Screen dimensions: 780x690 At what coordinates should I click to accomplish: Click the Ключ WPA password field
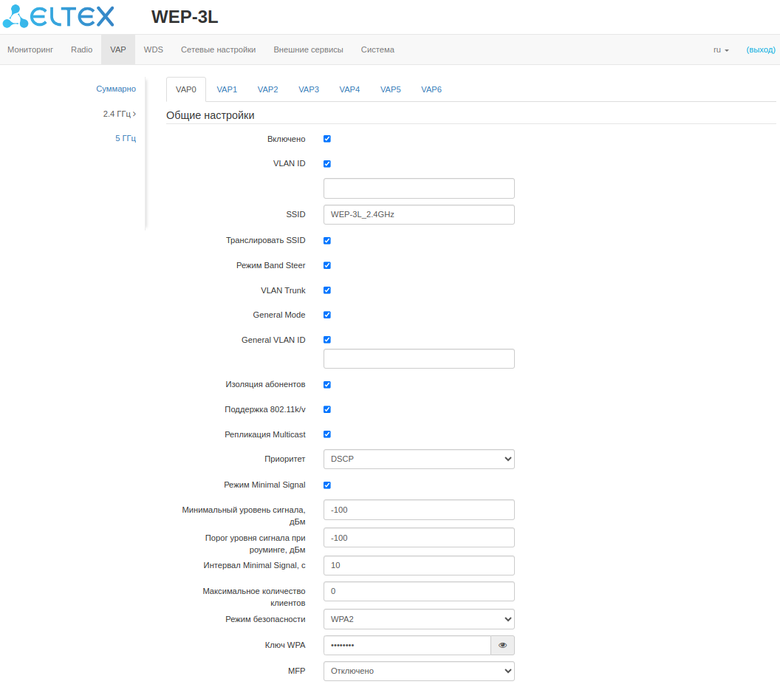click(x=407, y=645)
